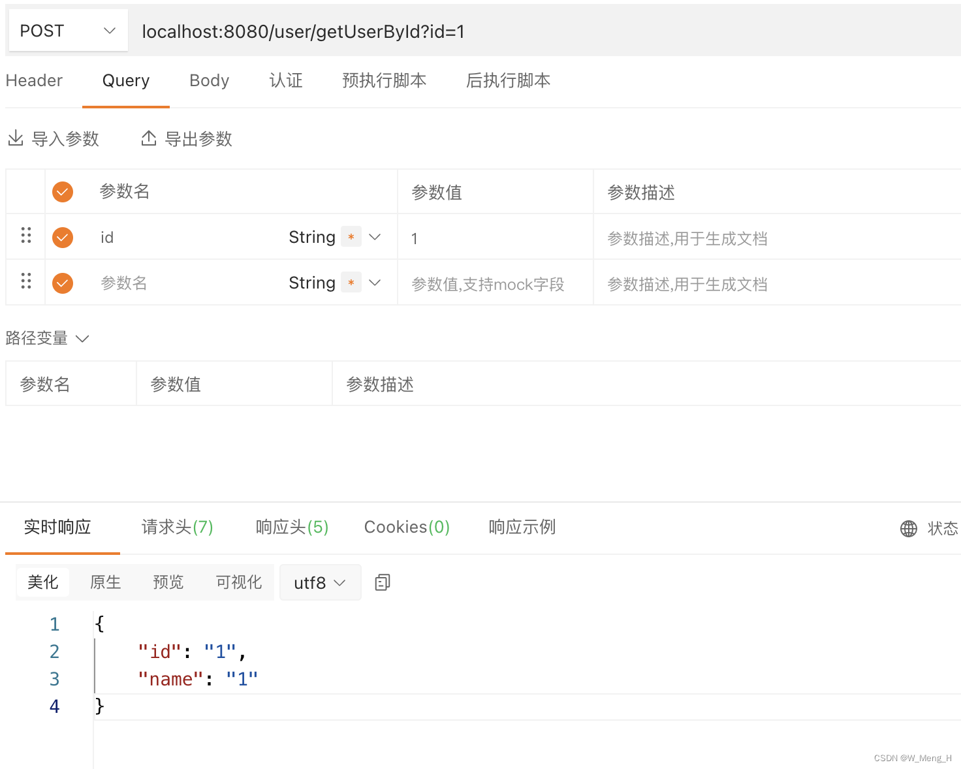Click the 状态 label
The image size is (961, 769).
(x=943, y=528)
